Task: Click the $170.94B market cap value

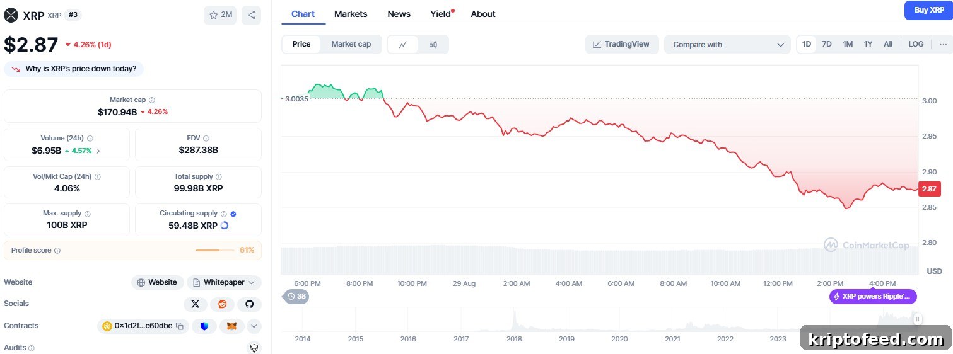Action: [x=117, y=112]
